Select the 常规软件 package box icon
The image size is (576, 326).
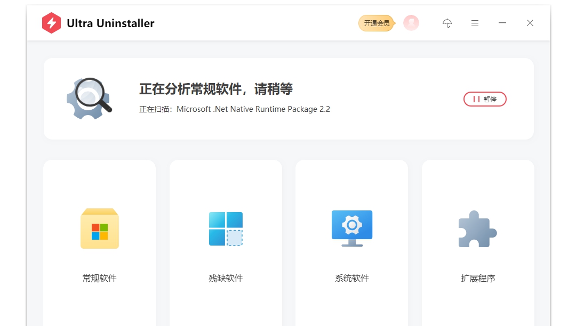(x=100, y=229)
